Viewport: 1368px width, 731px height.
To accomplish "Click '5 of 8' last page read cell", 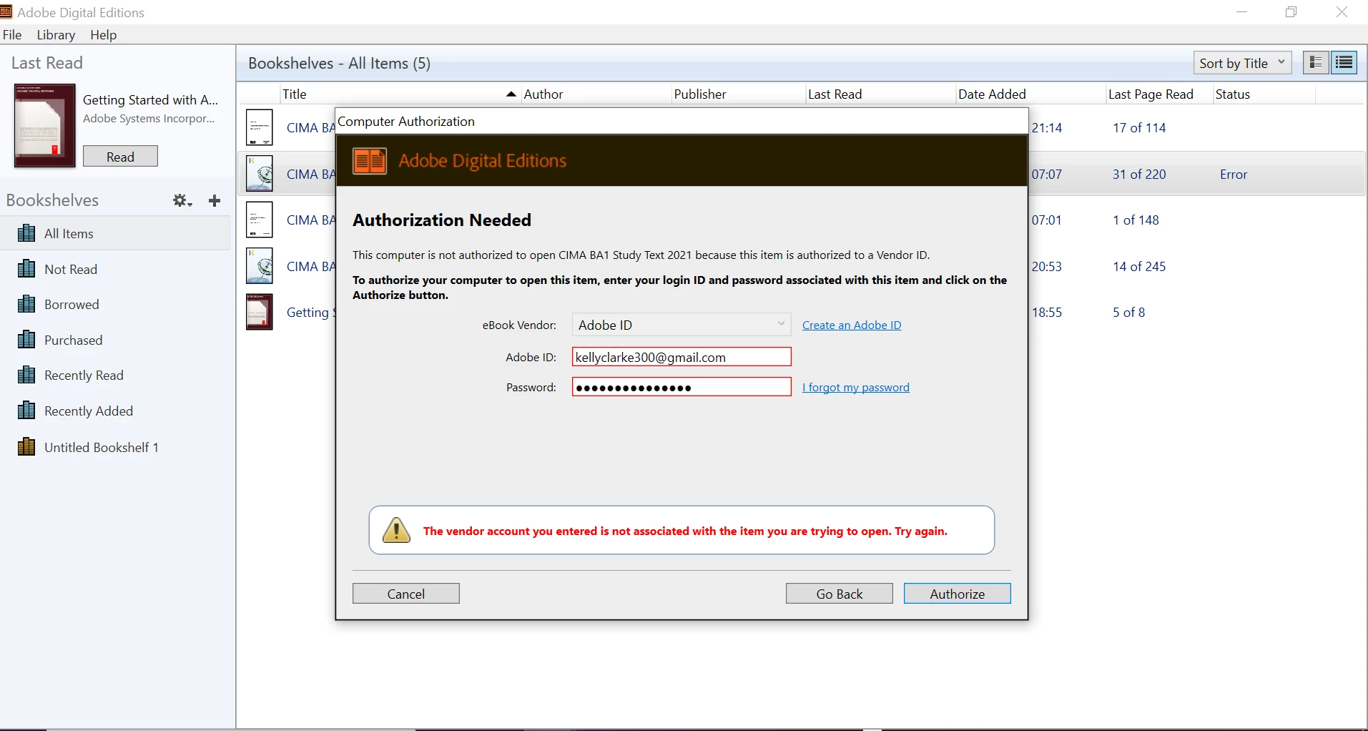I will click(1128, 312).
